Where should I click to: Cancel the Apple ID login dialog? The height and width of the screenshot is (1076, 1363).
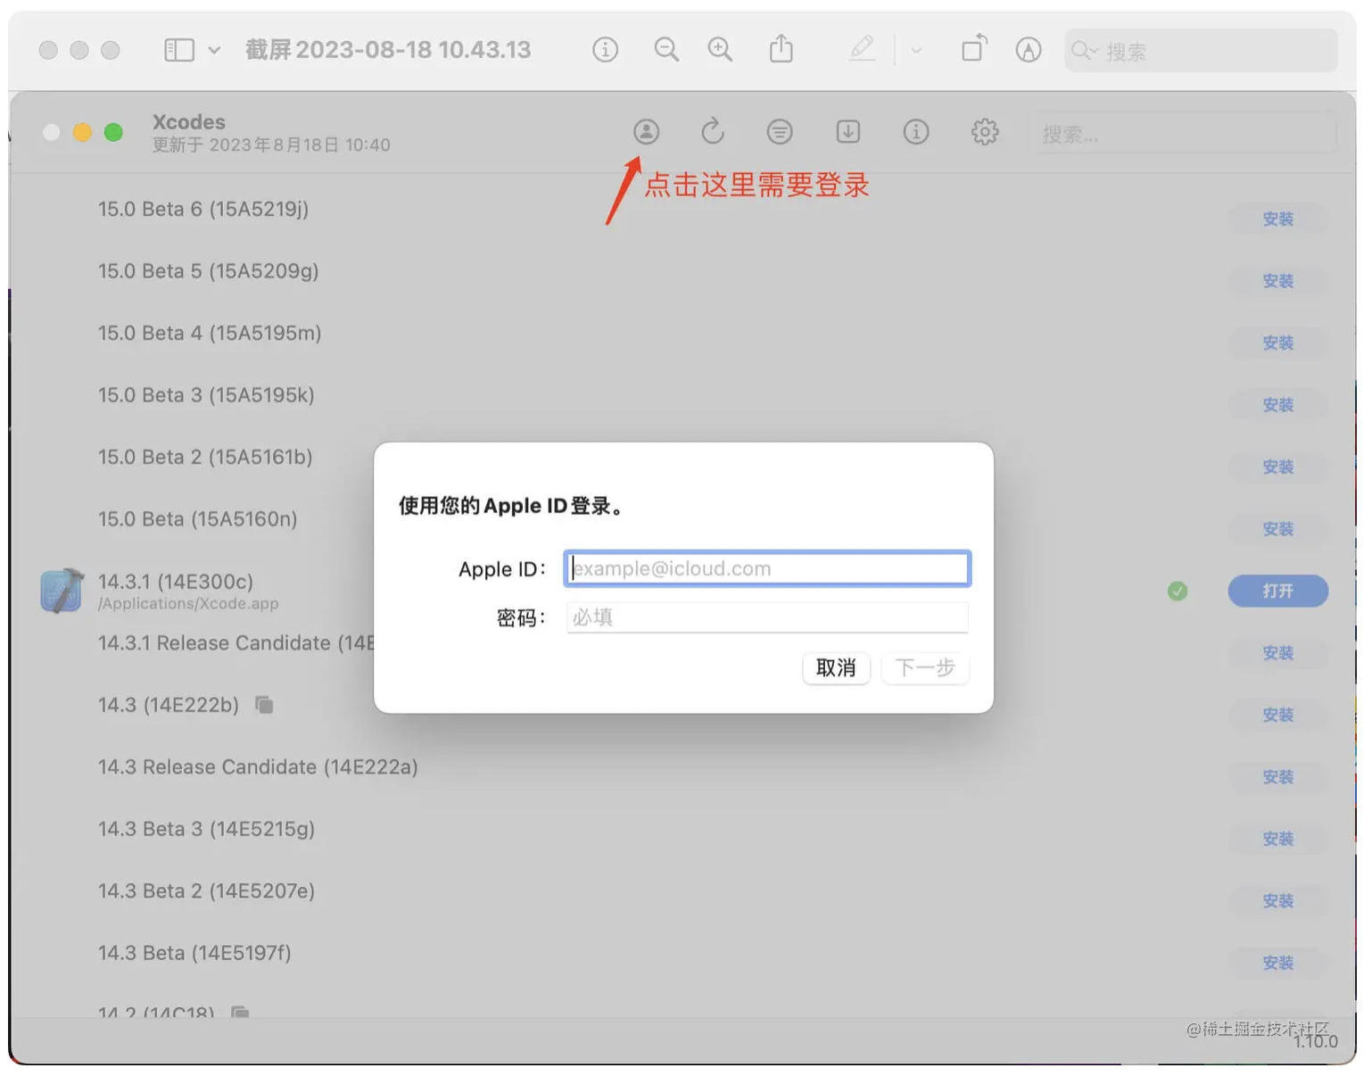click(x=836, y=668)
